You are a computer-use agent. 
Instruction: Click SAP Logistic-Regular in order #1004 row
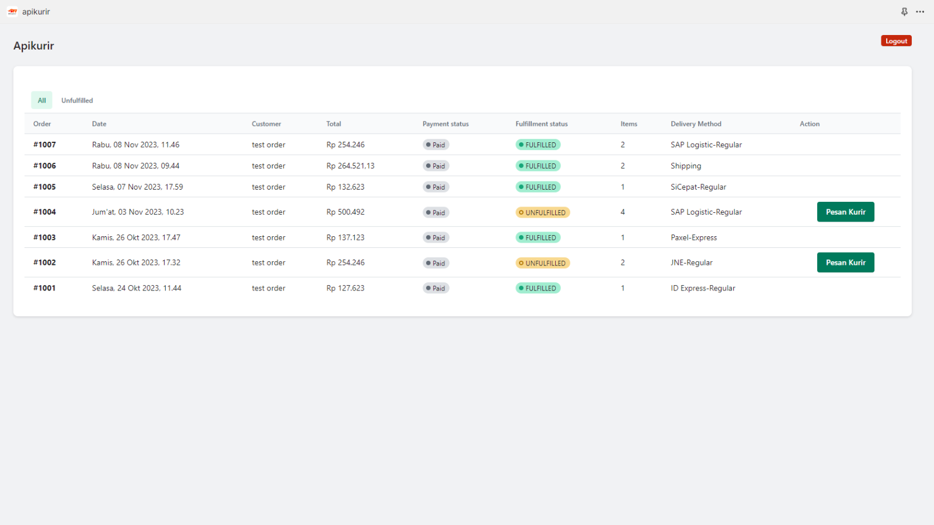point(706,212)
